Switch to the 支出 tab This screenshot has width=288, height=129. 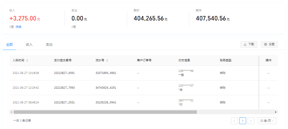(49, 44)
